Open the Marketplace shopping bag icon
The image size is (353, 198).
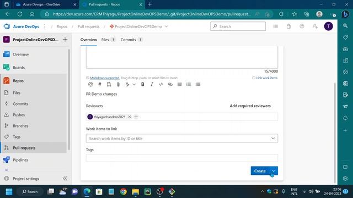click(288, 26)
